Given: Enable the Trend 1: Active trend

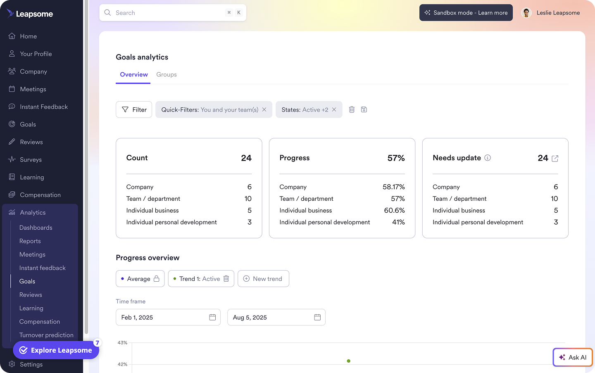Looking at the screenshot, I should tap(198, 278).
